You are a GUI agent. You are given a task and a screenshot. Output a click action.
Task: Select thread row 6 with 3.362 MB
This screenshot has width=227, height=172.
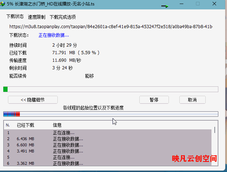108,163
